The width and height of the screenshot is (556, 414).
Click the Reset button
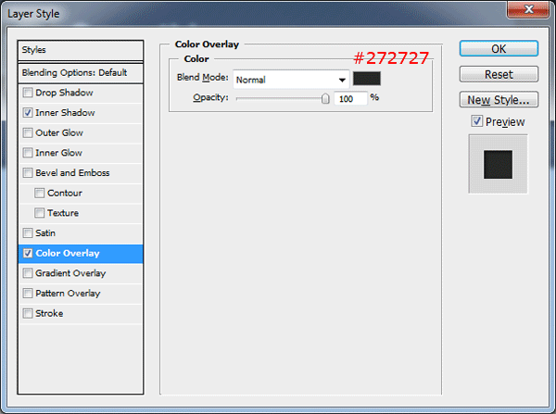[x=499, y=74]
